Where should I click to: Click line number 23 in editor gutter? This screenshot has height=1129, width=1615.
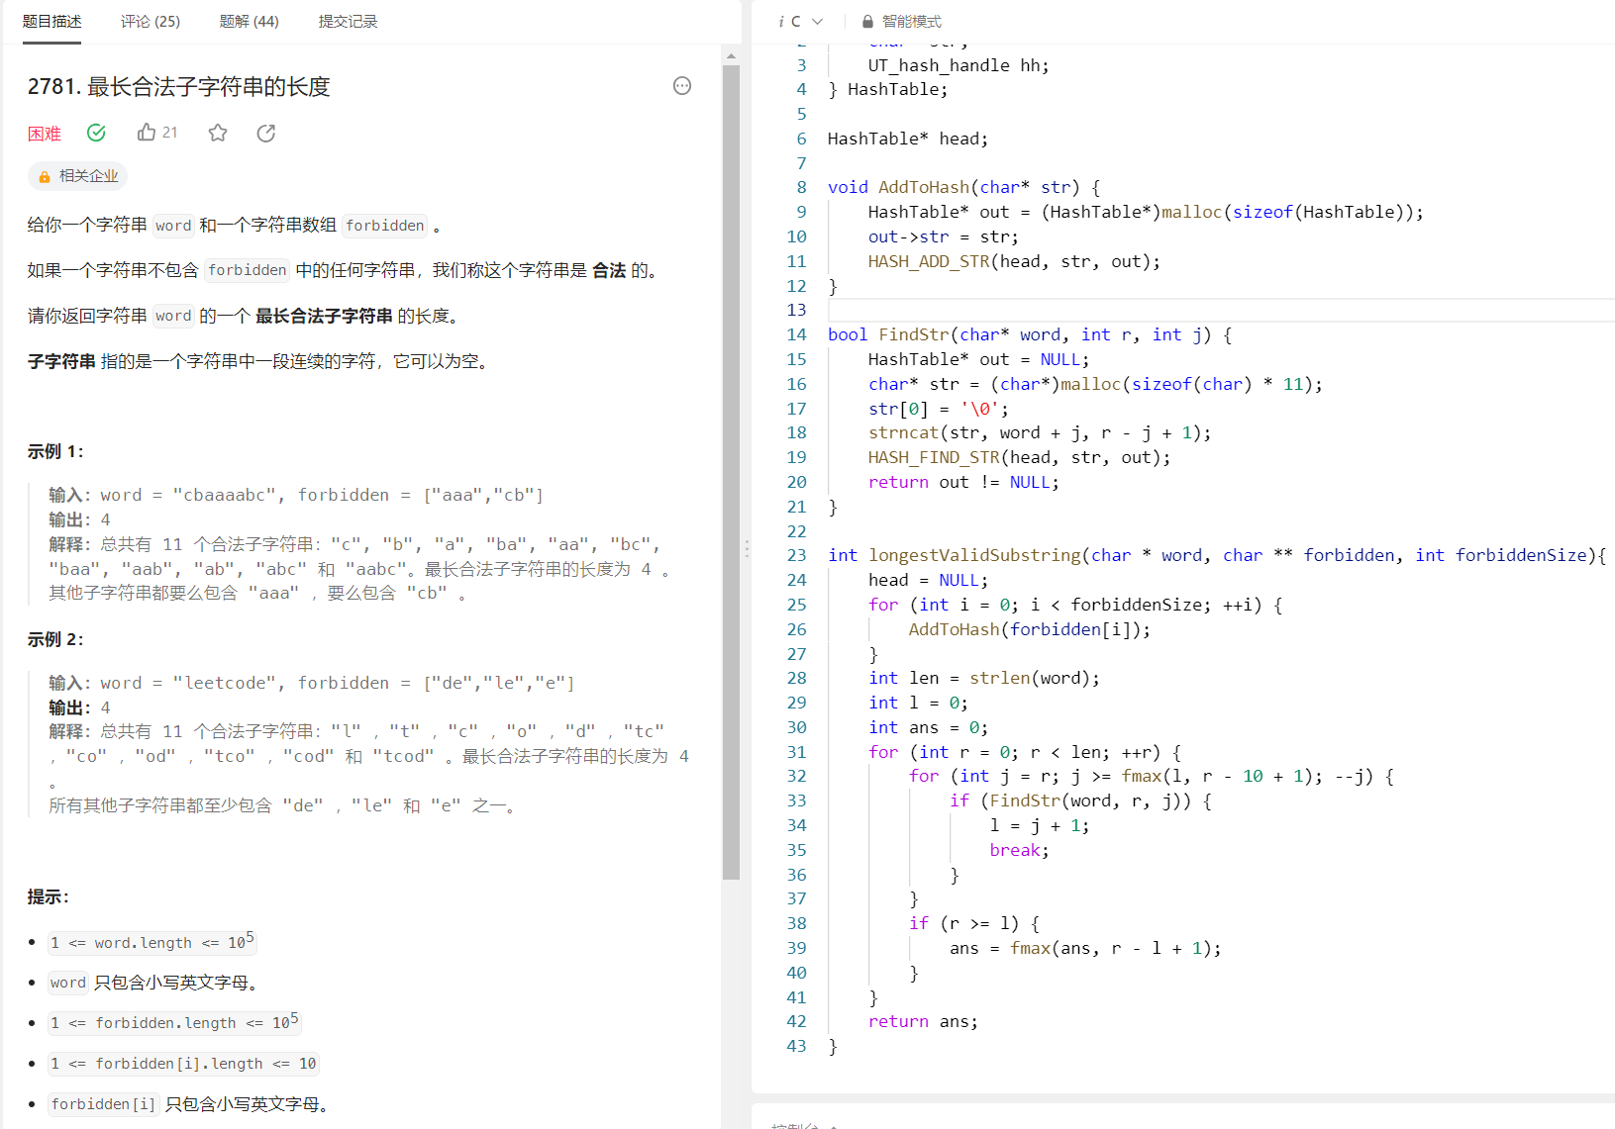[797, 555]
